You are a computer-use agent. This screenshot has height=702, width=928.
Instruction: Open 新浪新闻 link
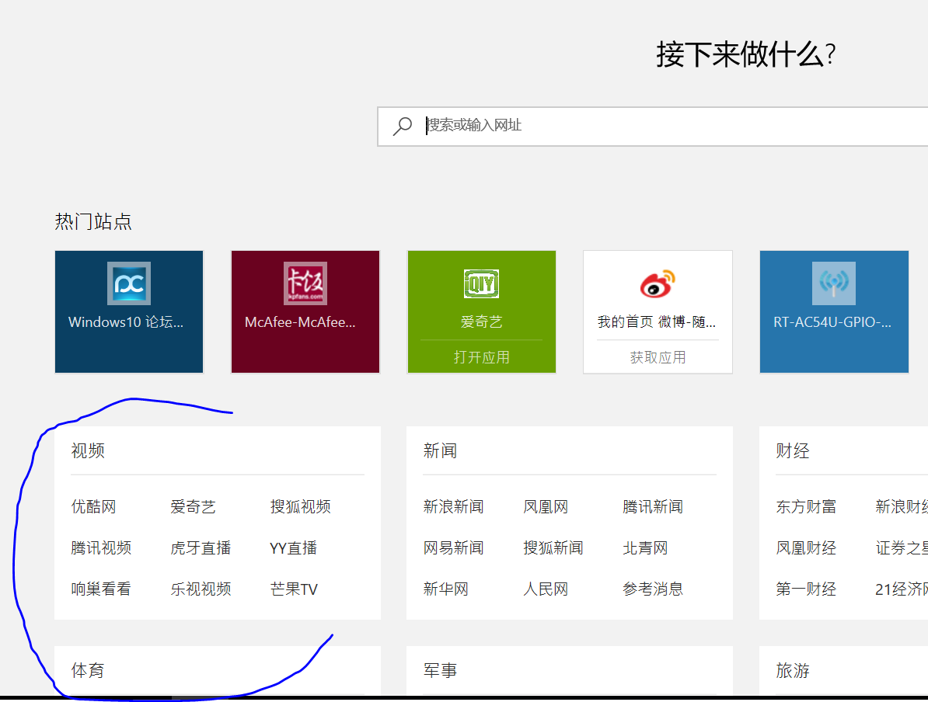453,507
